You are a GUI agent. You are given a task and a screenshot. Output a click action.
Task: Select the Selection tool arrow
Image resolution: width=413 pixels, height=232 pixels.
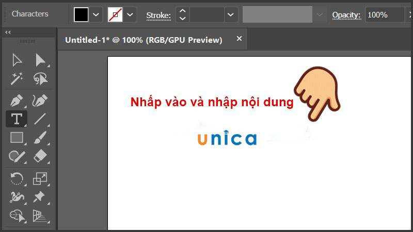[x=17, y=60]
